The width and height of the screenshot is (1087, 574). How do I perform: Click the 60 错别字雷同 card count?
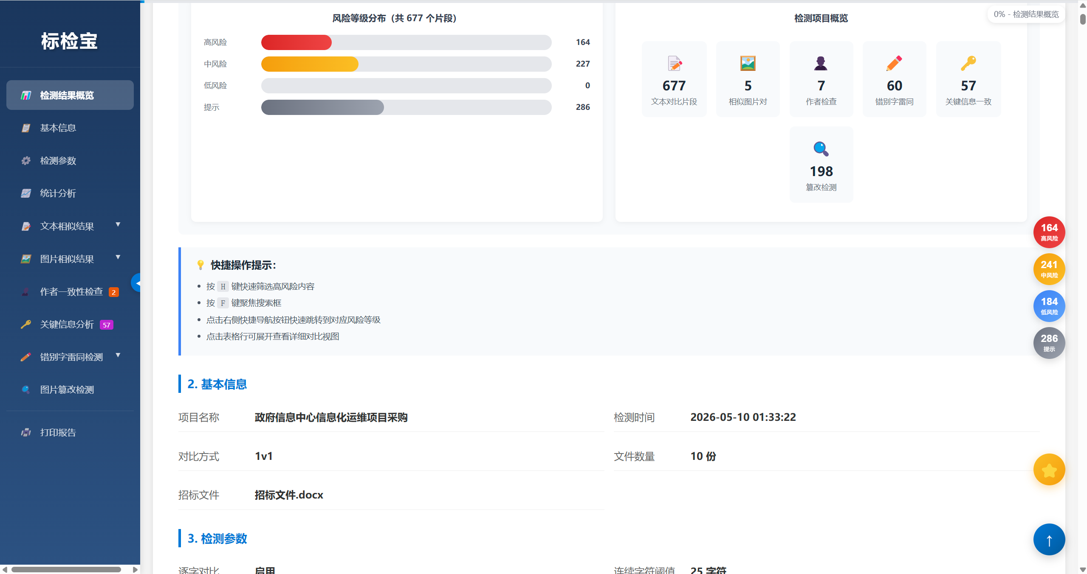[x=894, y=86]
